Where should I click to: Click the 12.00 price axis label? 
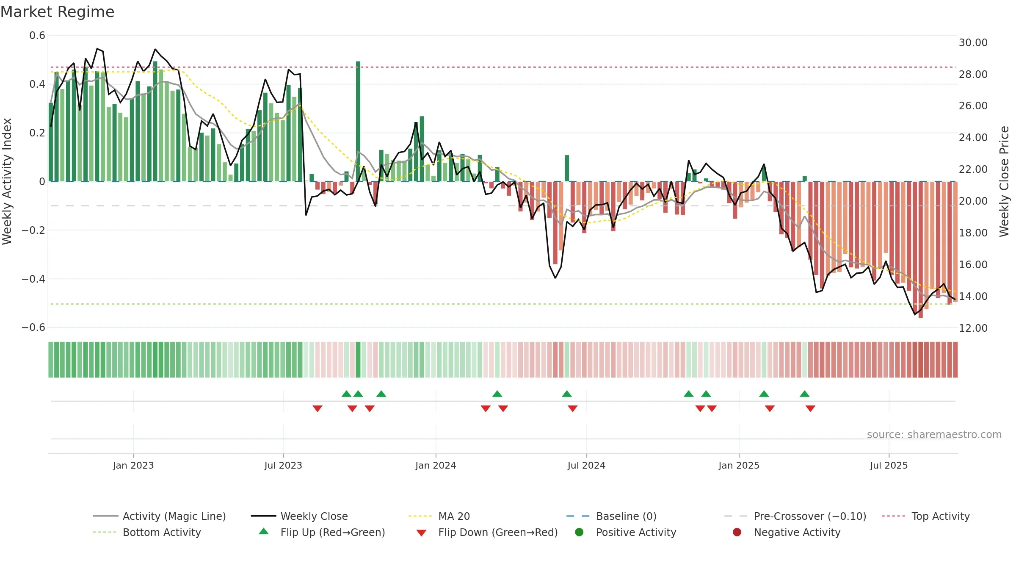coord(973,328)
